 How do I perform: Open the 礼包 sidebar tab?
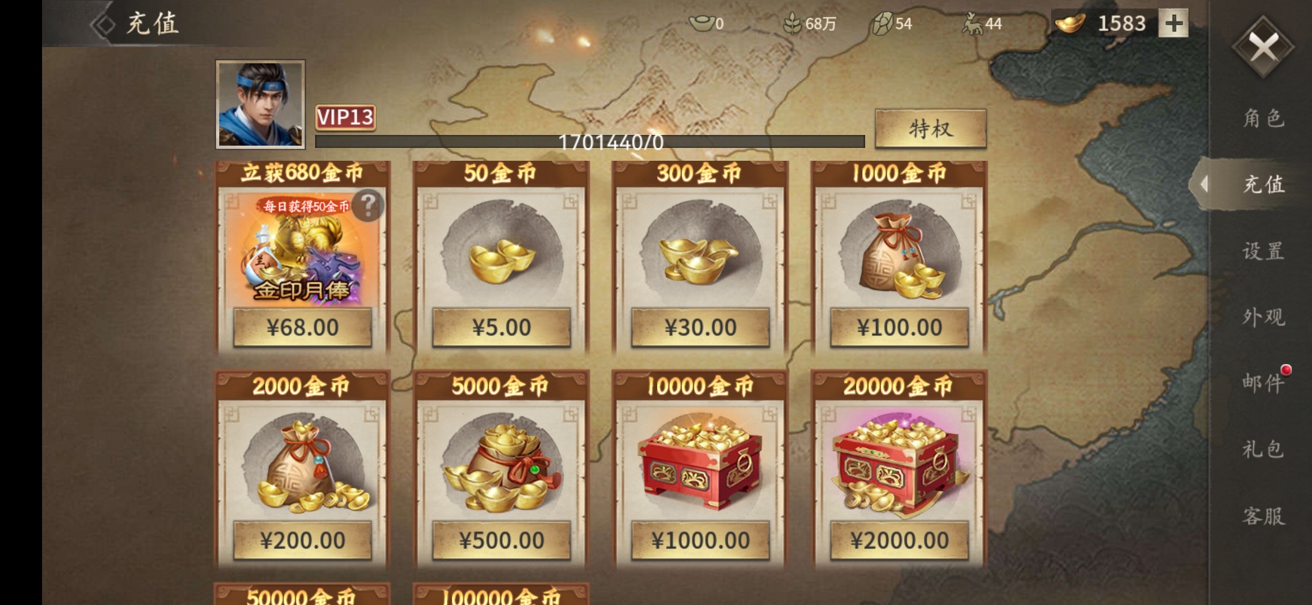pos(1263,449)
